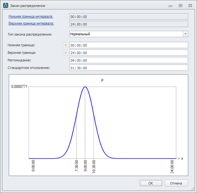Select the Нормальный distribution type combo box

click(x=126, y=34)
